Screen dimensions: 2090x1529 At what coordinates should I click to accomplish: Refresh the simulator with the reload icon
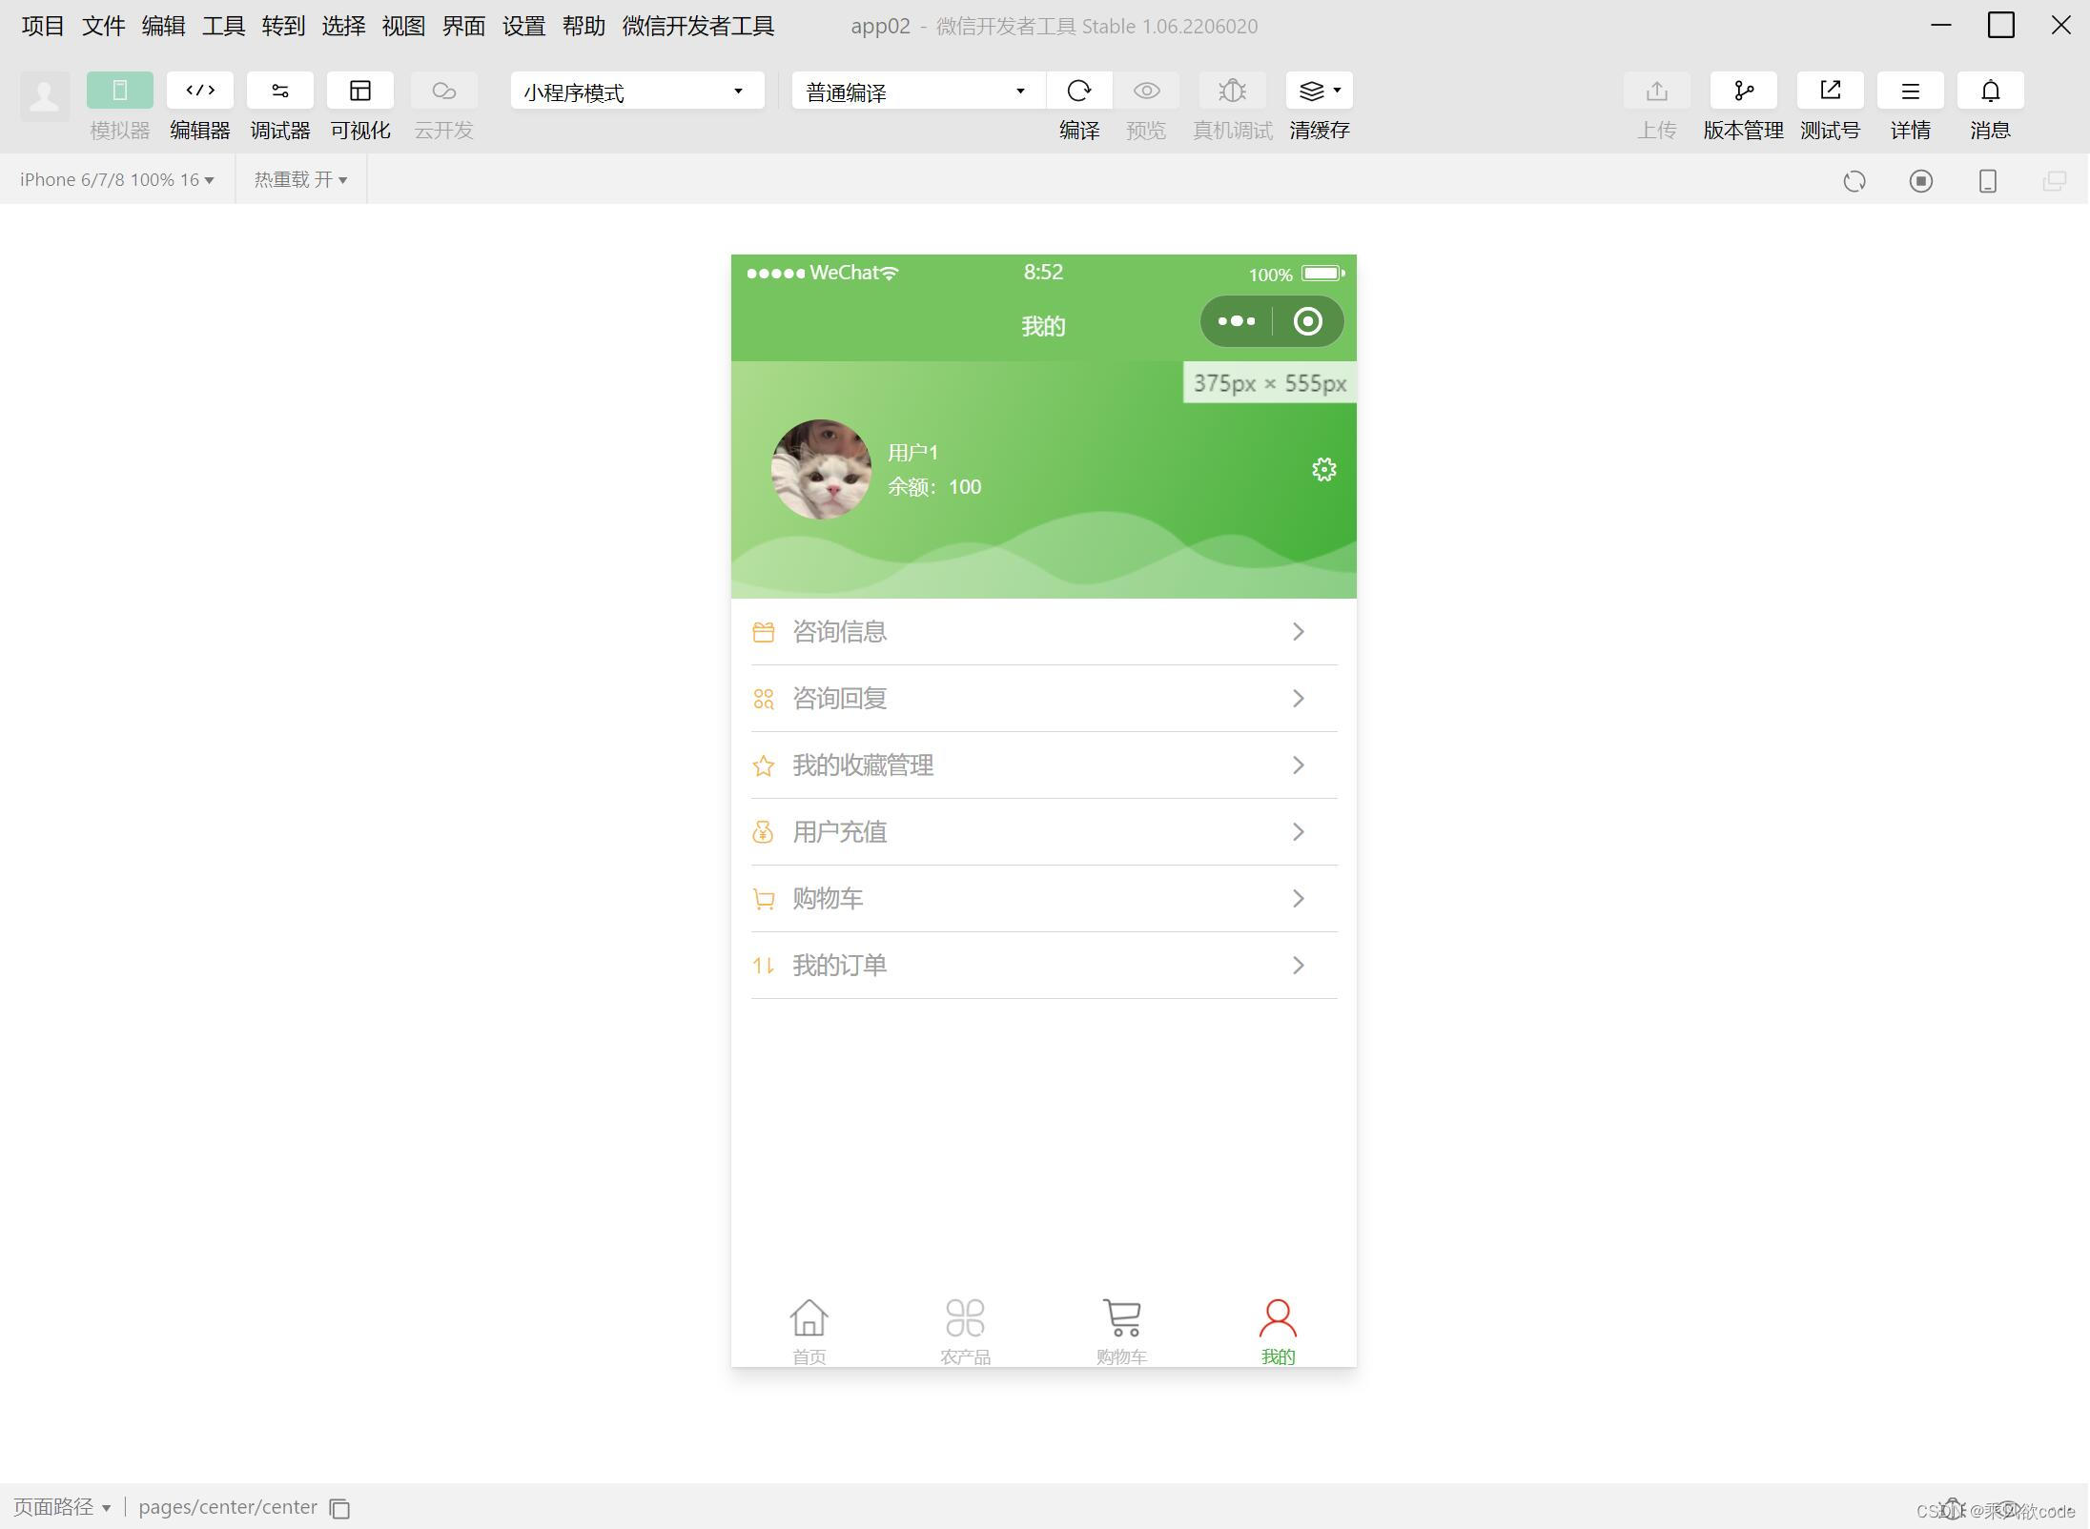coord(1855,180)
